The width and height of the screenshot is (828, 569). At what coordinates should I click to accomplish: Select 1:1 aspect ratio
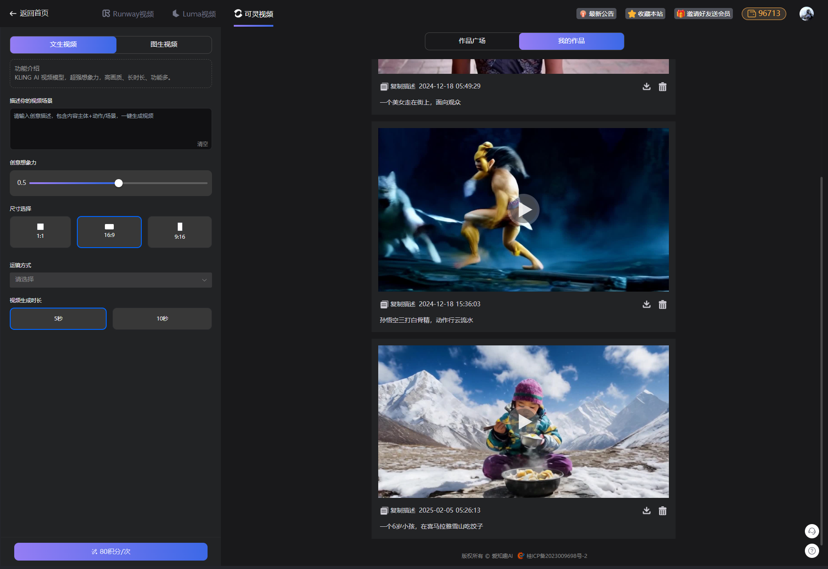pyautogui.click(x=40, y=232)
